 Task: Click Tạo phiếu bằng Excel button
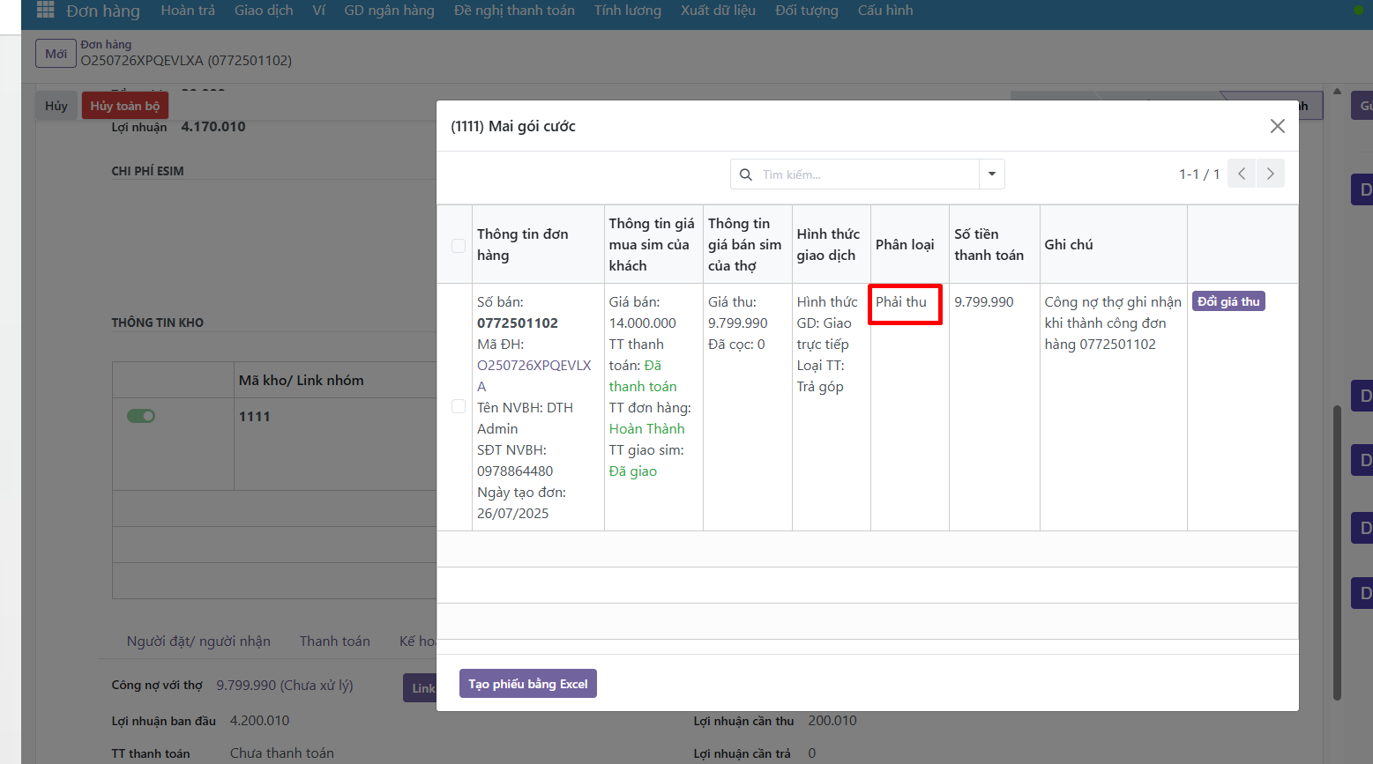(x=528, y=684)
